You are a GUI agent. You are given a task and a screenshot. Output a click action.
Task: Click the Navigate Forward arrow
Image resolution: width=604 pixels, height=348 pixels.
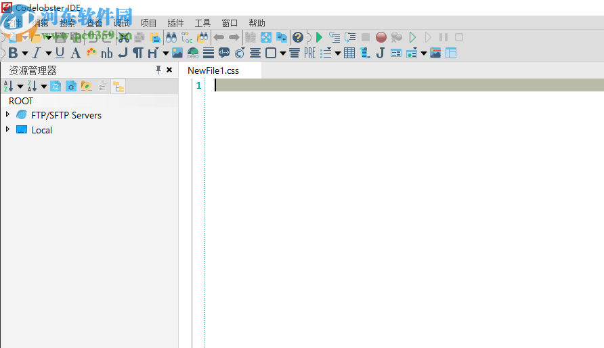[234, 37]
